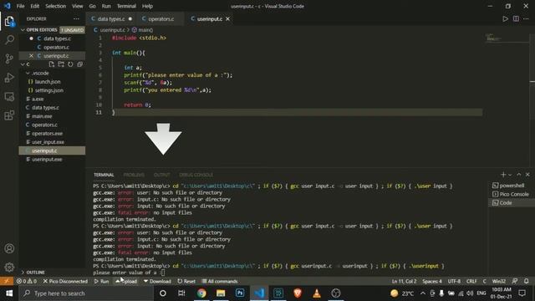Open the Help menu
Screen dimensions: 535x301
pos(147,6)
